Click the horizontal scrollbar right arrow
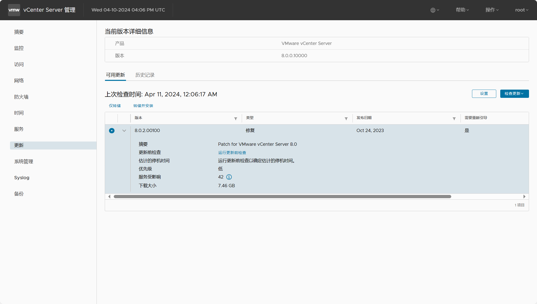 click(x=524, y=197)
